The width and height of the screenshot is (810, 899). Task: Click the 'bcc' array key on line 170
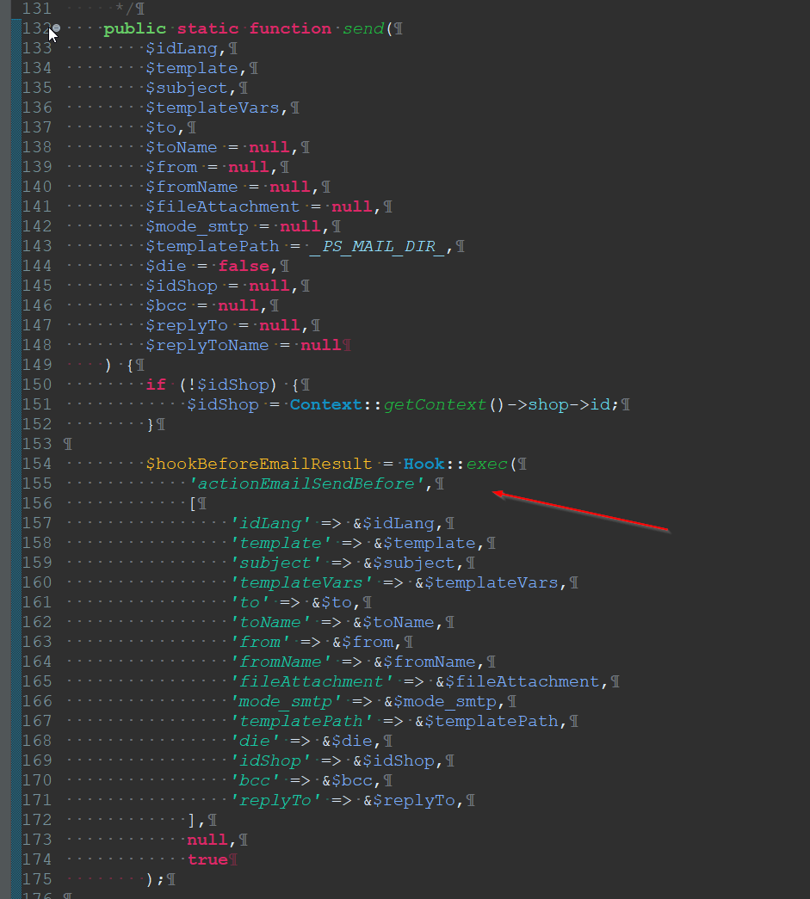[255, 780]
